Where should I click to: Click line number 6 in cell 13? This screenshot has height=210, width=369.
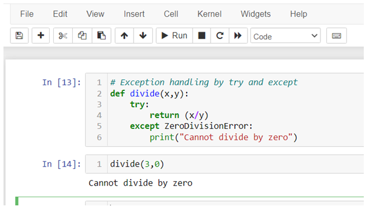pos(99,137)
